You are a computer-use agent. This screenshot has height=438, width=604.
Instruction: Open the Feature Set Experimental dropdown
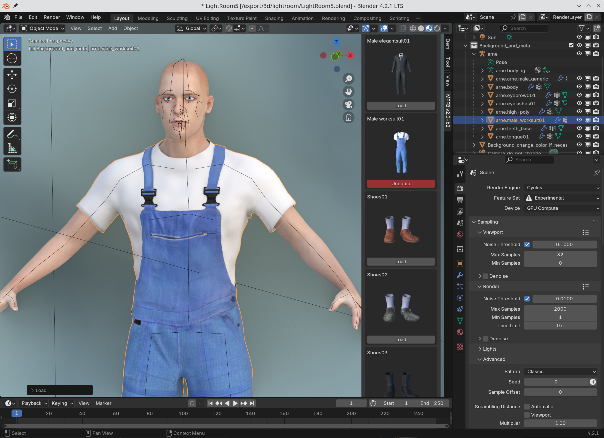pos(562,198)
